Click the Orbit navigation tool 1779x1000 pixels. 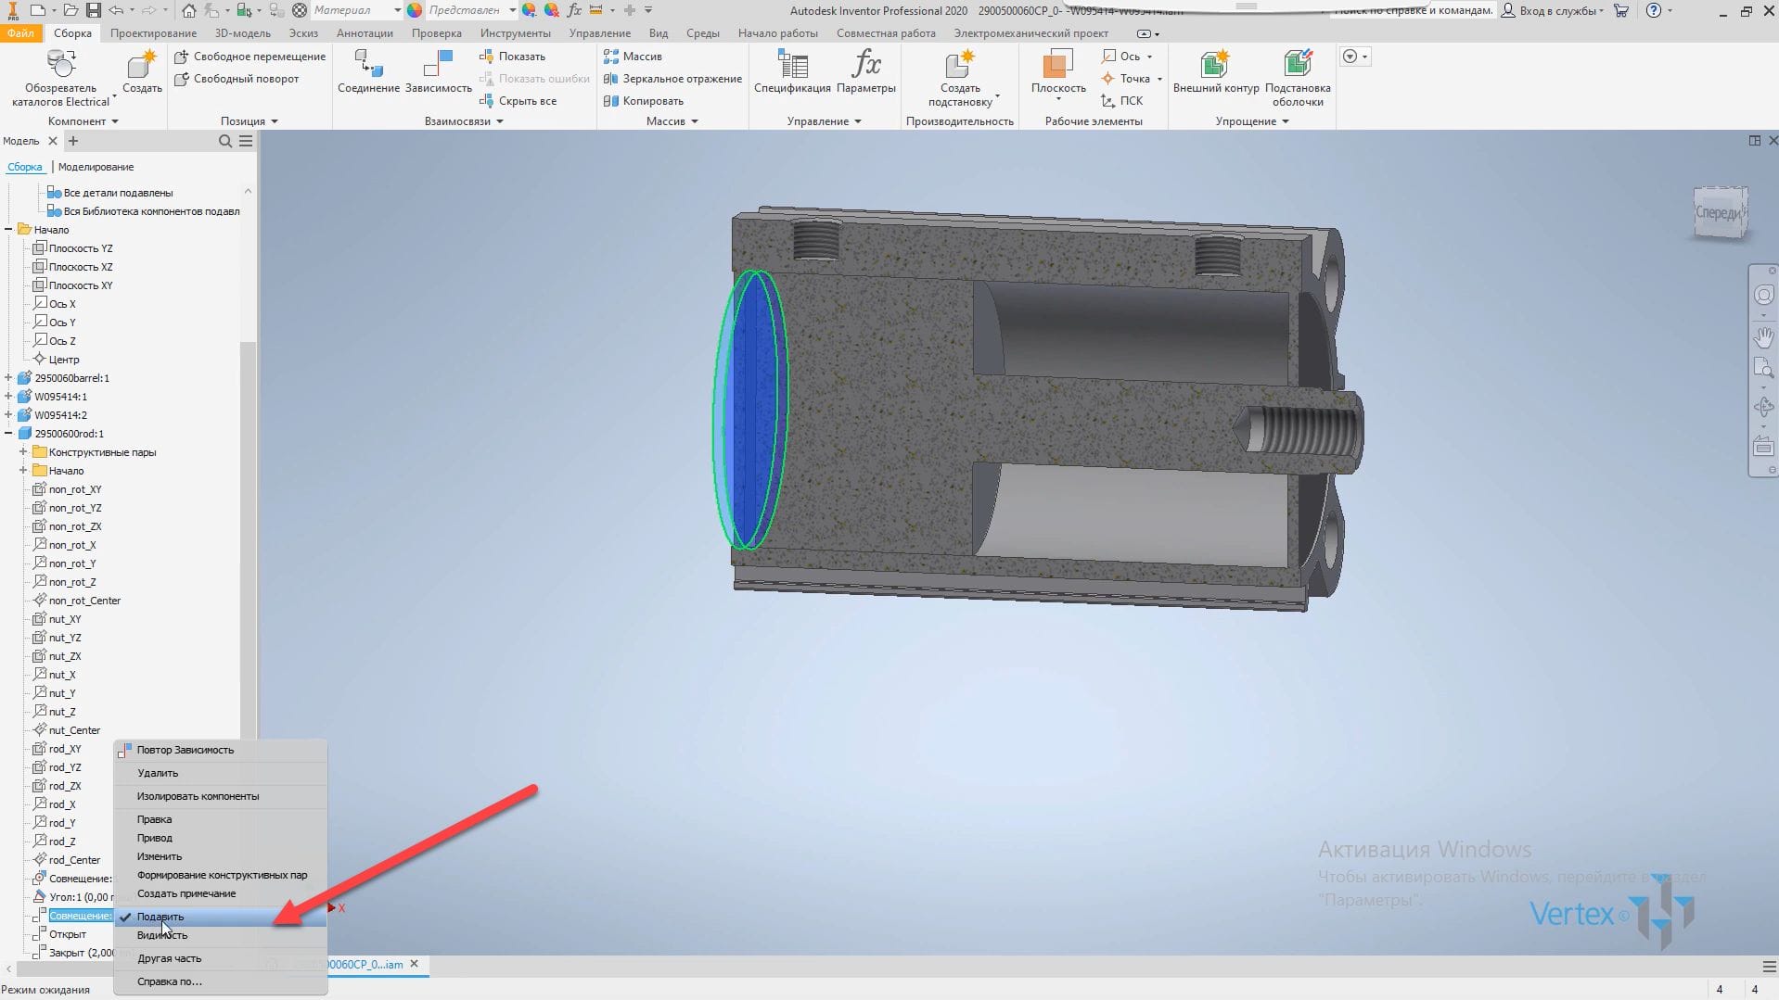(1763, 407)
